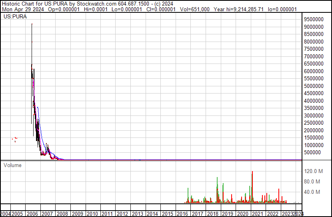The height and width of the screenshot is (217, 332).
Task: Select year 2016 on the time axis
Action: 182,214
